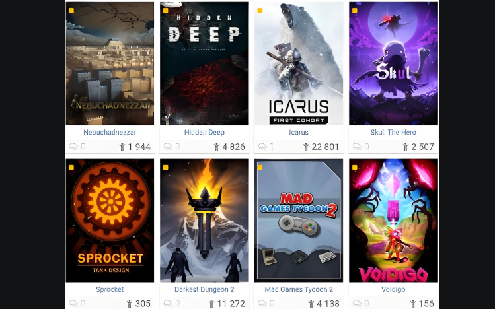
Task: Click the players icon beside 4 826
Action: coord(217,147)
